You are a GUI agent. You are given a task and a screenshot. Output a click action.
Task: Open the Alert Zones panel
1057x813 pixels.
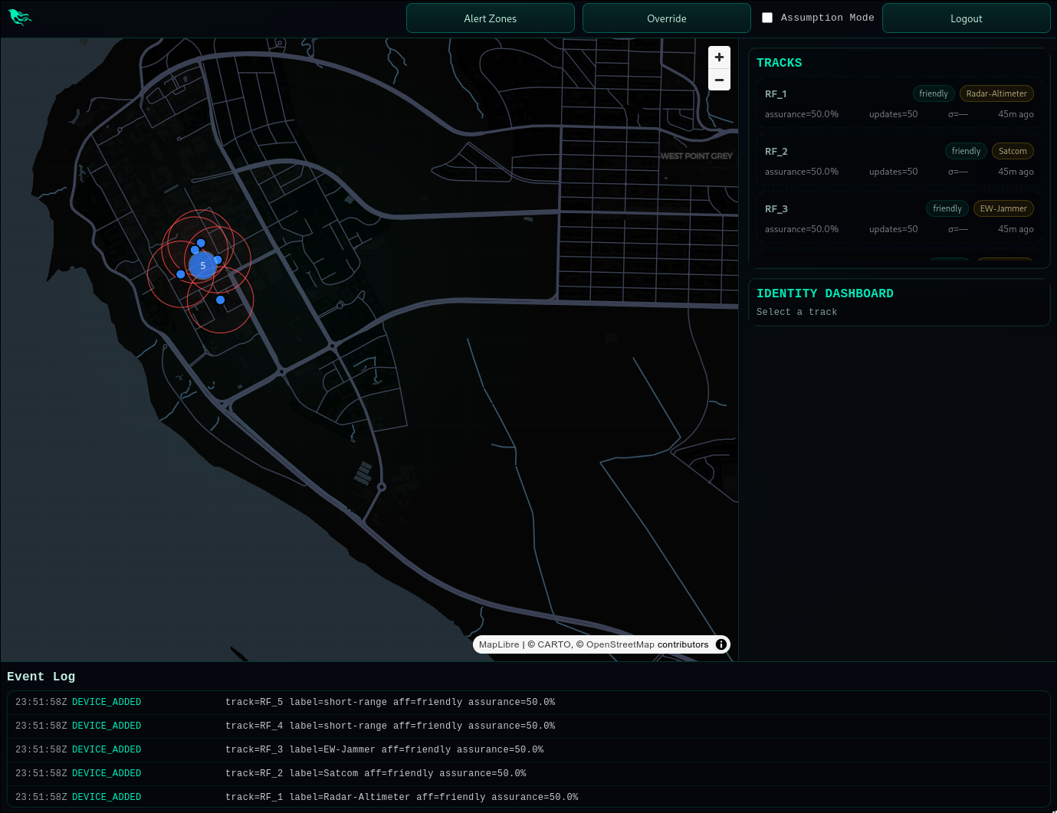point(491,18)
